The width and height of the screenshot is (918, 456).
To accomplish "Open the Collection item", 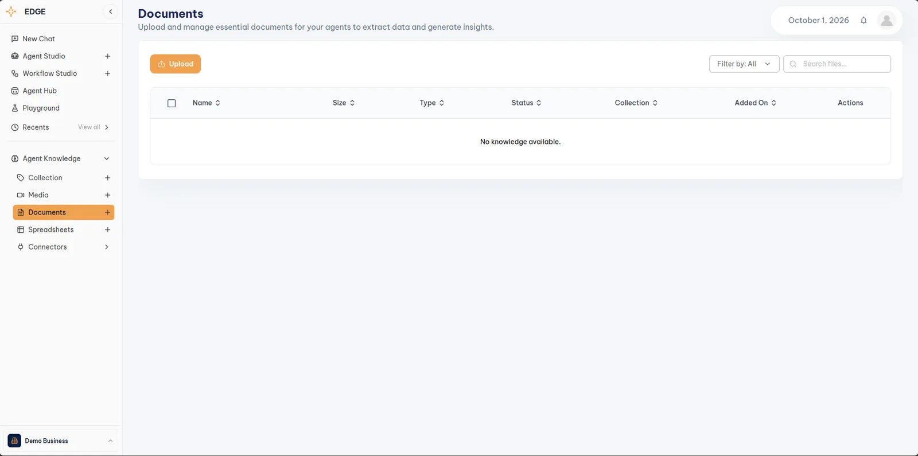I will pos(45,178).
